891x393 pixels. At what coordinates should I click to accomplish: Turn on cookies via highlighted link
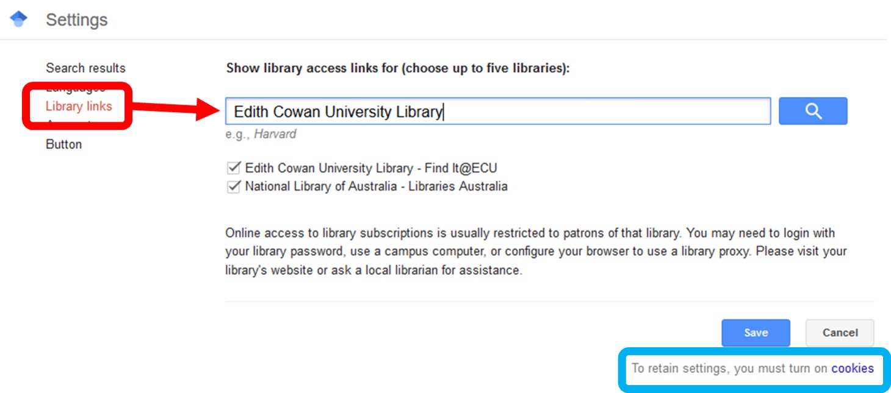[x=853, y=368]
